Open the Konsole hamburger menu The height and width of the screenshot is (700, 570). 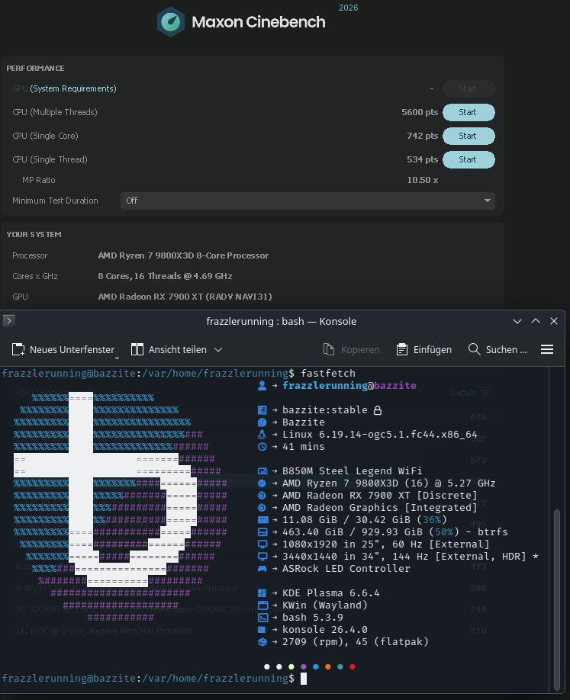coord(547,349)
